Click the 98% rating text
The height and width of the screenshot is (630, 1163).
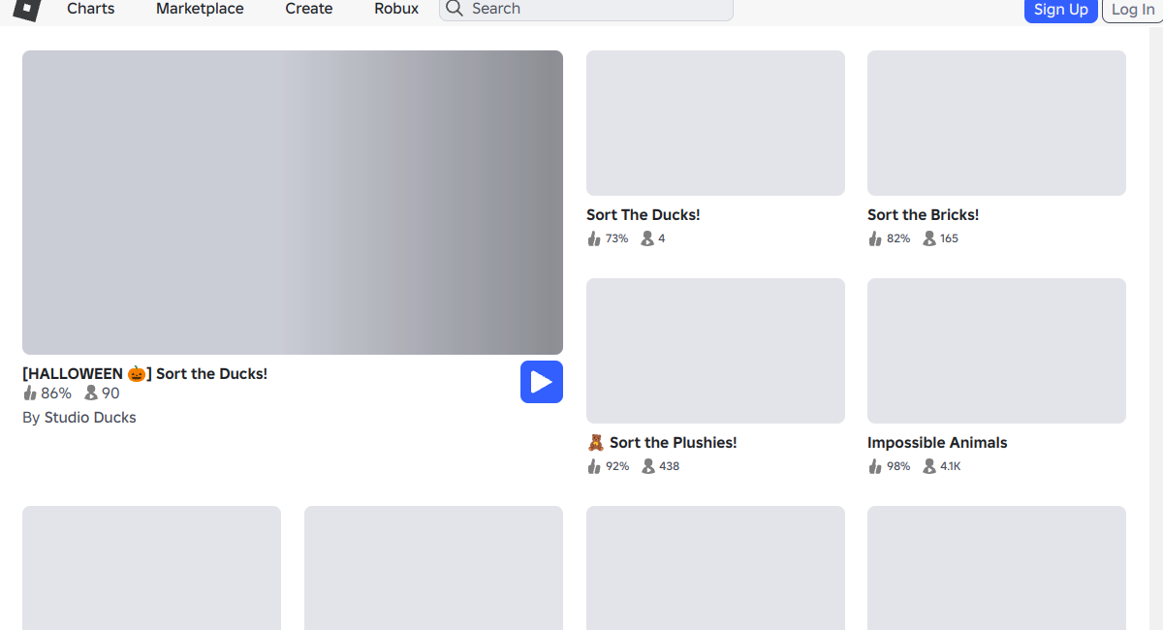(x=898, y=466)
